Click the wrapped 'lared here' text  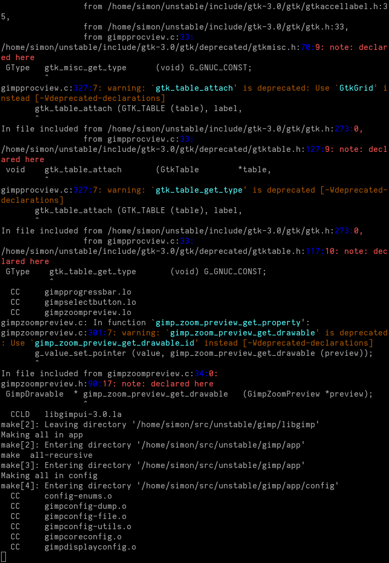pos(25,261)
